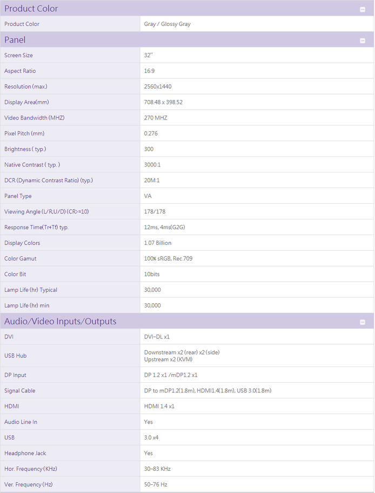Viewport: 375px width, 493px height.
Task: Select the DVI-DL x1 value
Action: click(157, 337)
